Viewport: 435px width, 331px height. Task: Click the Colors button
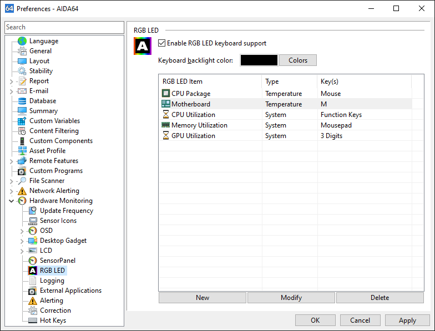point(297,60)
